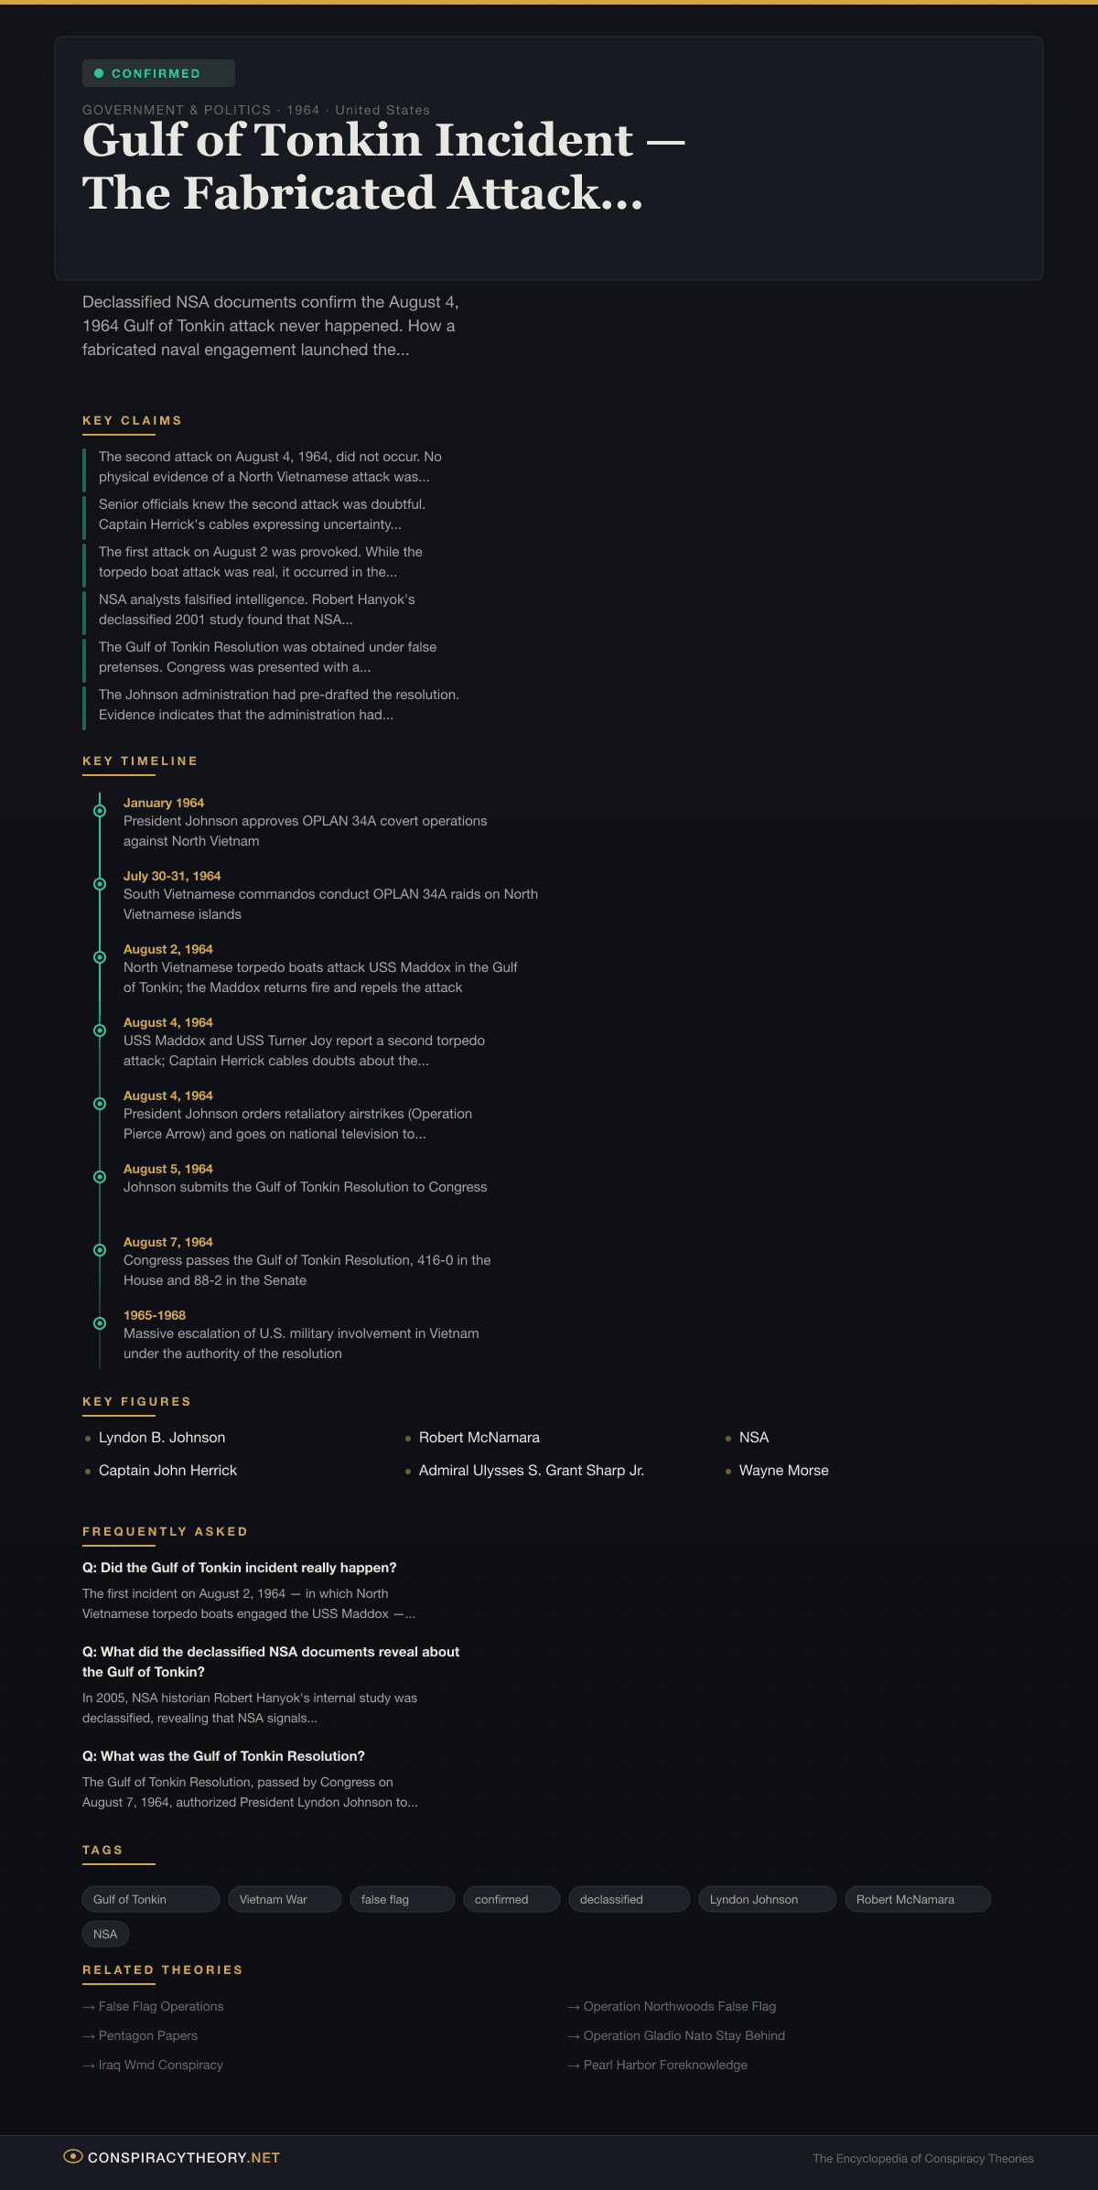This screenshot has height=2190, width=1098.
Task: Click the January 1964 timeline marker
Action: click(100, 811)
